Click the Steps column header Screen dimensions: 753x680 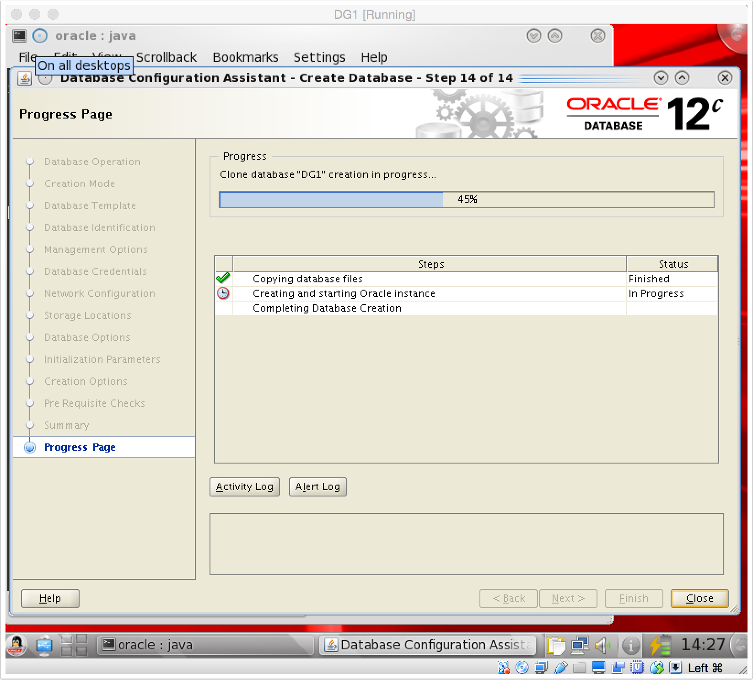click(430, 264)
